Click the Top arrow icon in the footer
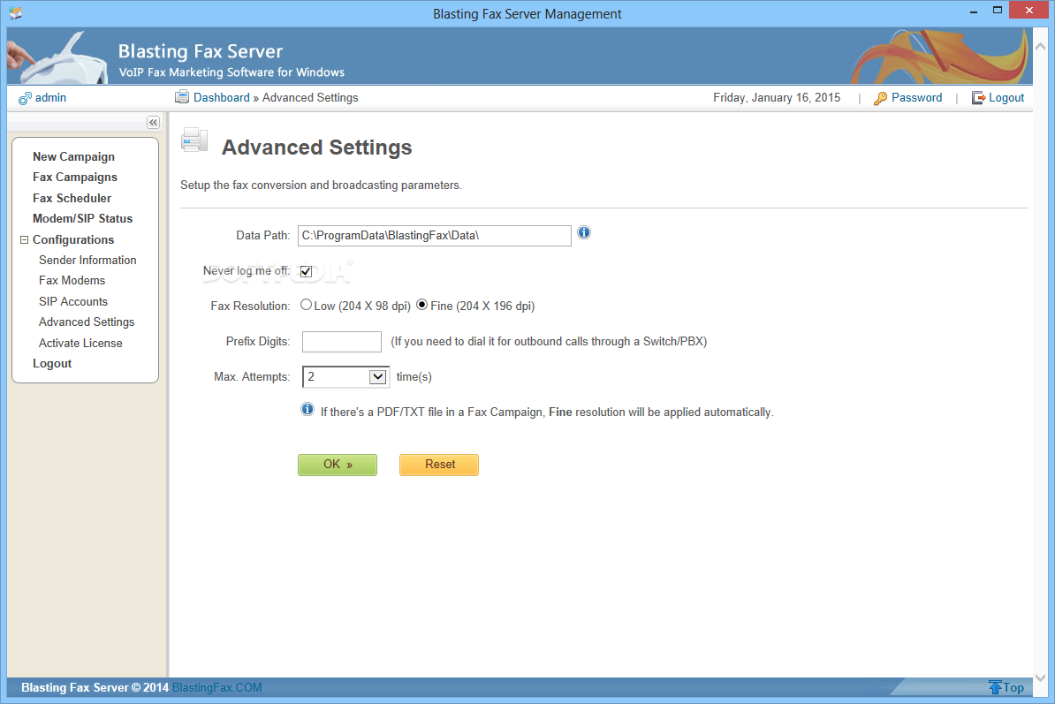1055x704 pixels. (x=995, y=687)
